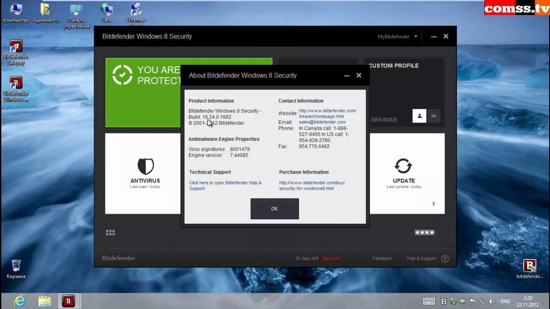Image resolution: width=550 pixels, height=309 pixels.
Task: Click the VMware tools tray icon
Action: coord(463,301)
